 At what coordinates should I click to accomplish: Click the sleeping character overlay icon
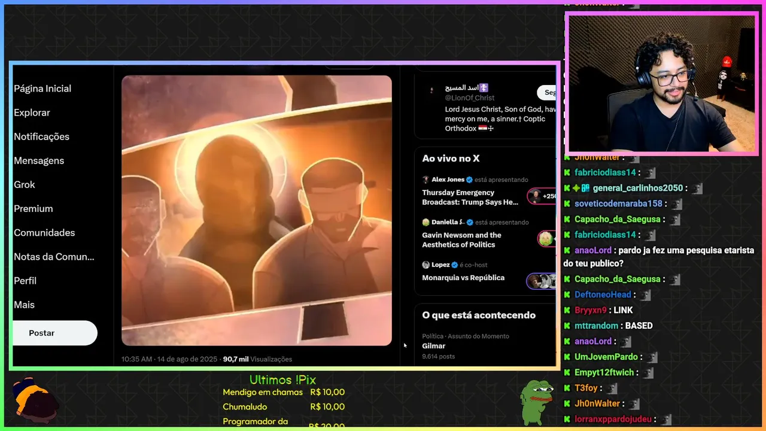pos(36,399)
